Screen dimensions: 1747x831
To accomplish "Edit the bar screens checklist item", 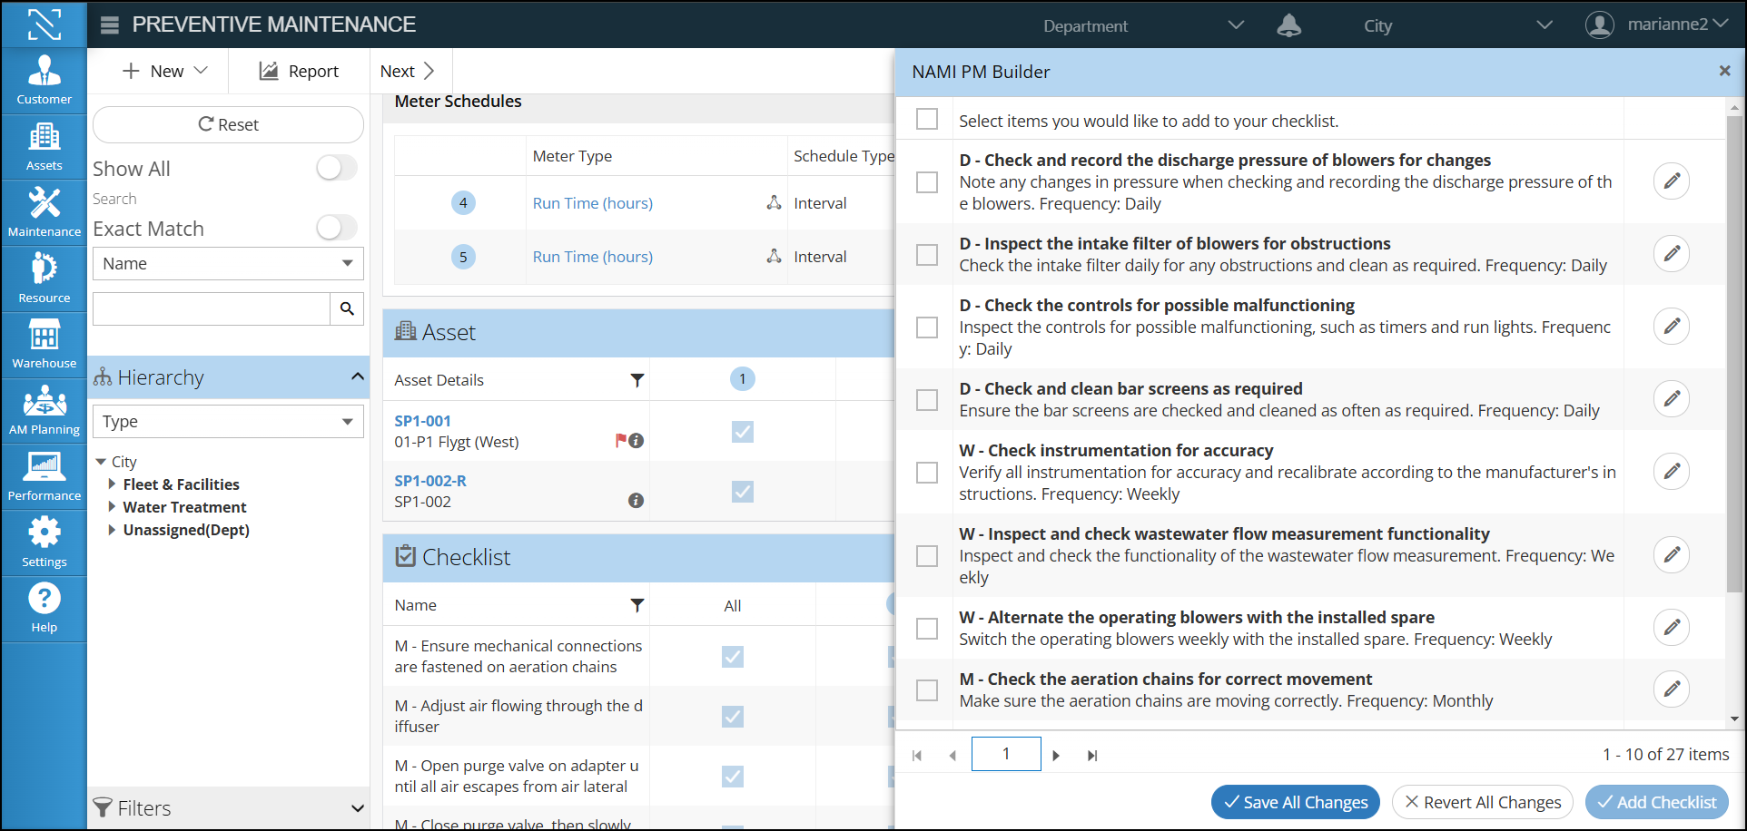I will coord(1671,399).
